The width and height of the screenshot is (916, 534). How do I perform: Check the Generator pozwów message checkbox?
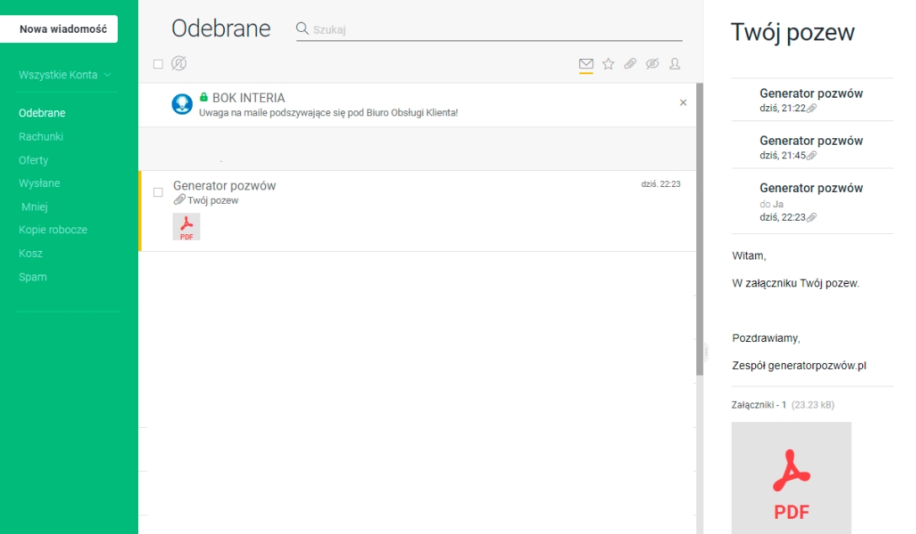tap(158, 193)
